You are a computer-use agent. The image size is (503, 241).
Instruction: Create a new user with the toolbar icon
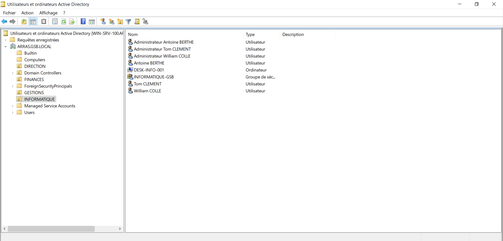(103, 21)
